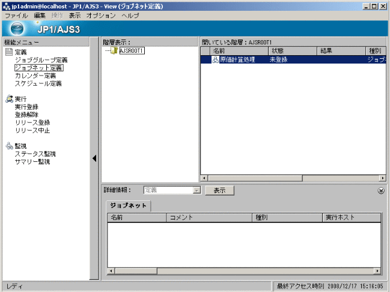Viewport: 390px width, 292px height.
Task: Click 未登録 status cell
Action: pos(279,59)
